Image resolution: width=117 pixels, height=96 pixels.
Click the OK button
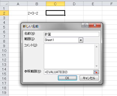click(x=67, y=78)
